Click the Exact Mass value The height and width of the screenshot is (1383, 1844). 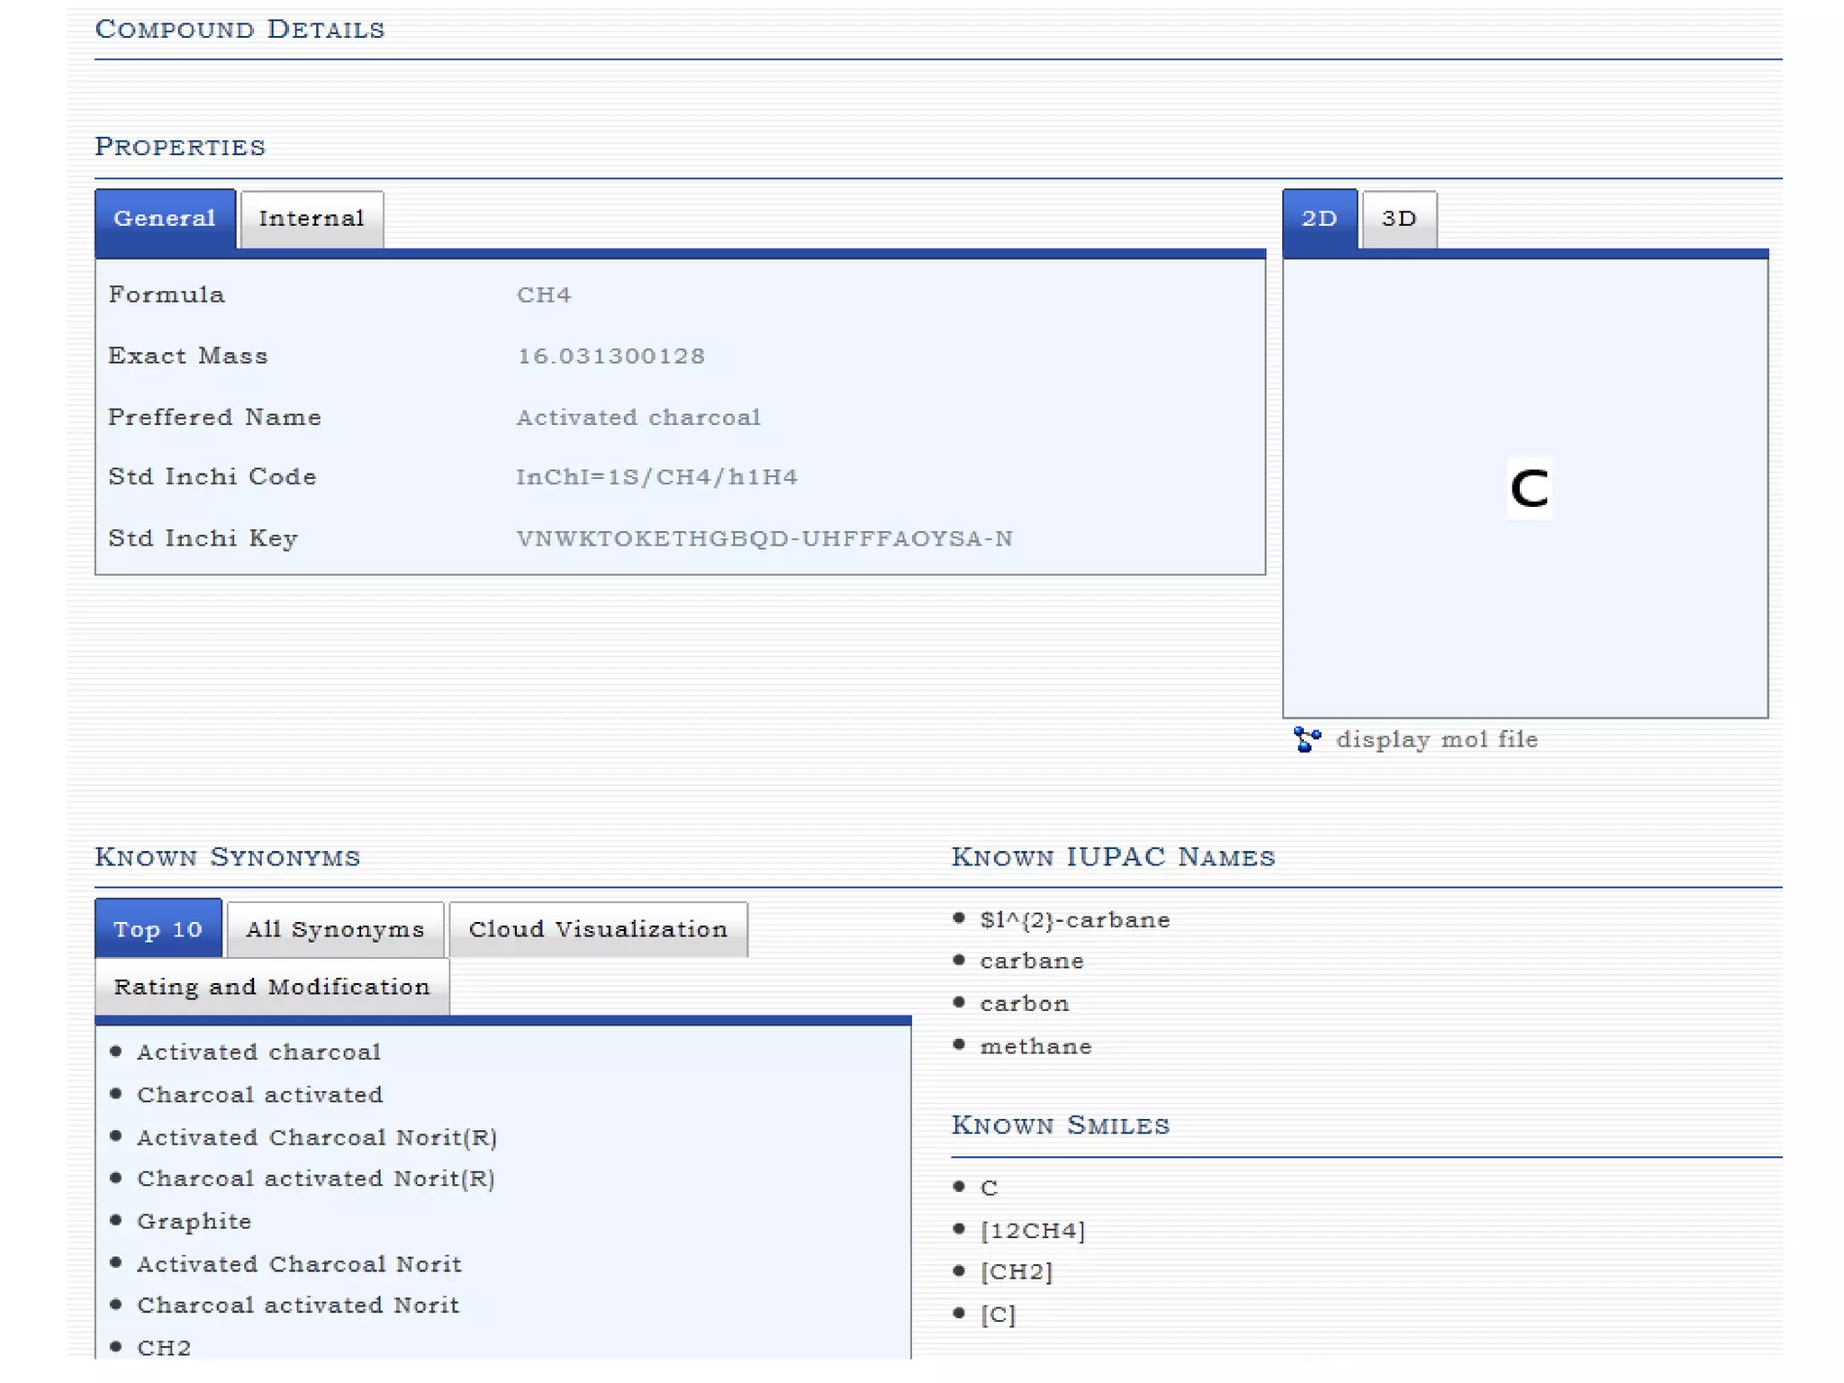(610, 357)
